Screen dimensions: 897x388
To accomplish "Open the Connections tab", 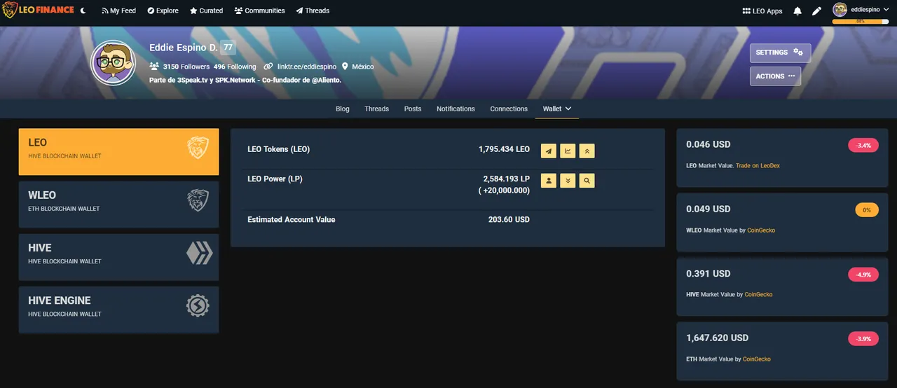I will click(x=509, y=109).
